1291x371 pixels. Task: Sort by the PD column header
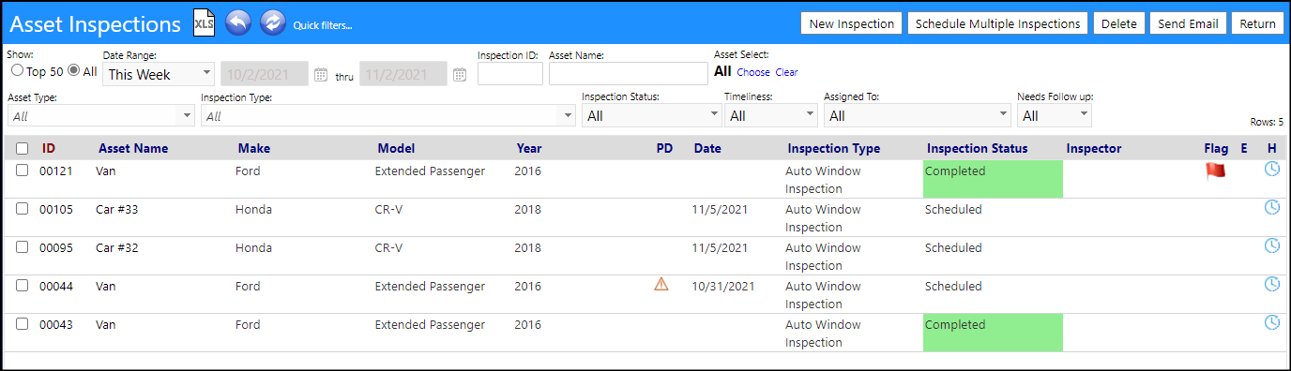point(664,148)
